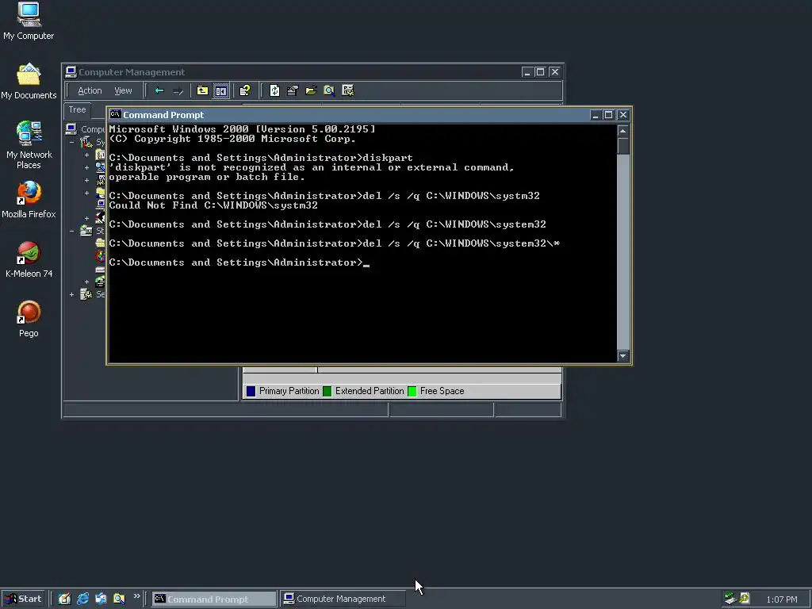Click the network connection tray icon

click(x=730, y=599)
